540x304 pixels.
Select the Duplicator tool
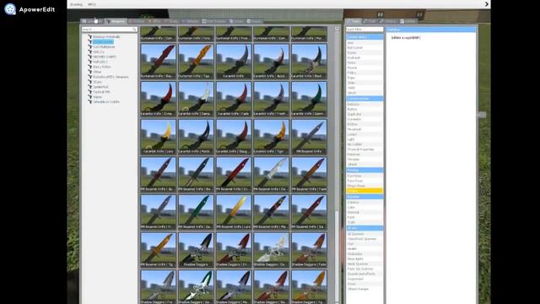[x=364, y=114]
